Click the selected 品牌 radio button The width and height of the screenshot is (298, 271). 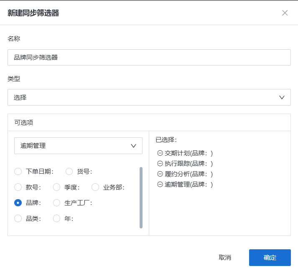pyautogui.click(x=18, y=203)
